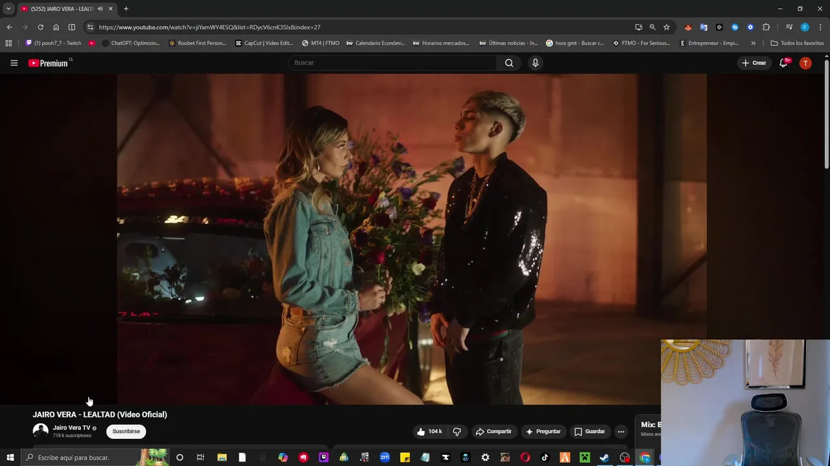Image resolution: width=830 pixels, height=466 pixels.
Task: Open Opera browser from the taskbar
Action: click(x=525, y=458)
